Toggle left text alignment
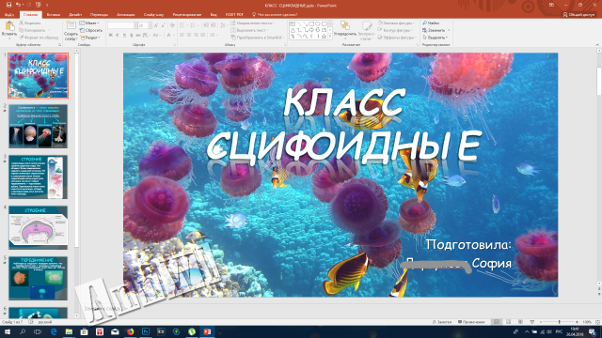 click(182, 36)
